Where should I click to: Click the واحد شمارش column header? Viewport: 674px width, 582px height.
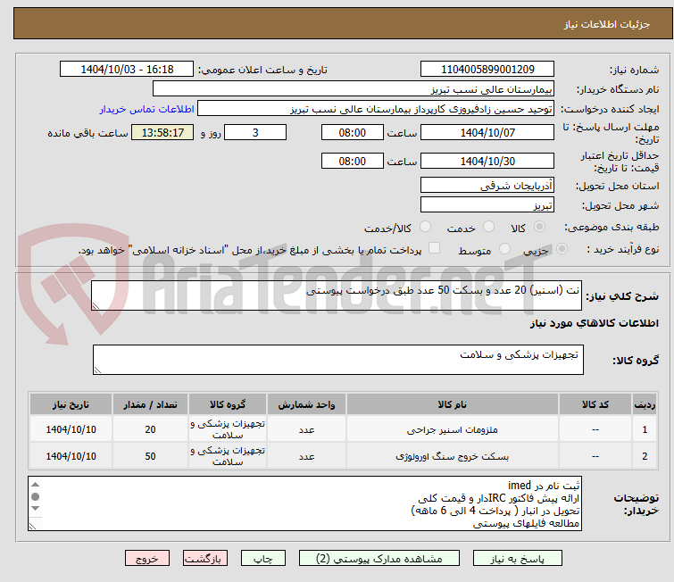point(306,404)
